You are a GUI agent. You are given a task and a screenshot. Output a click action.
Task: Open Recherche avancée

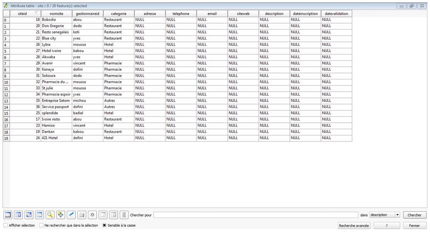pos(354,226)
